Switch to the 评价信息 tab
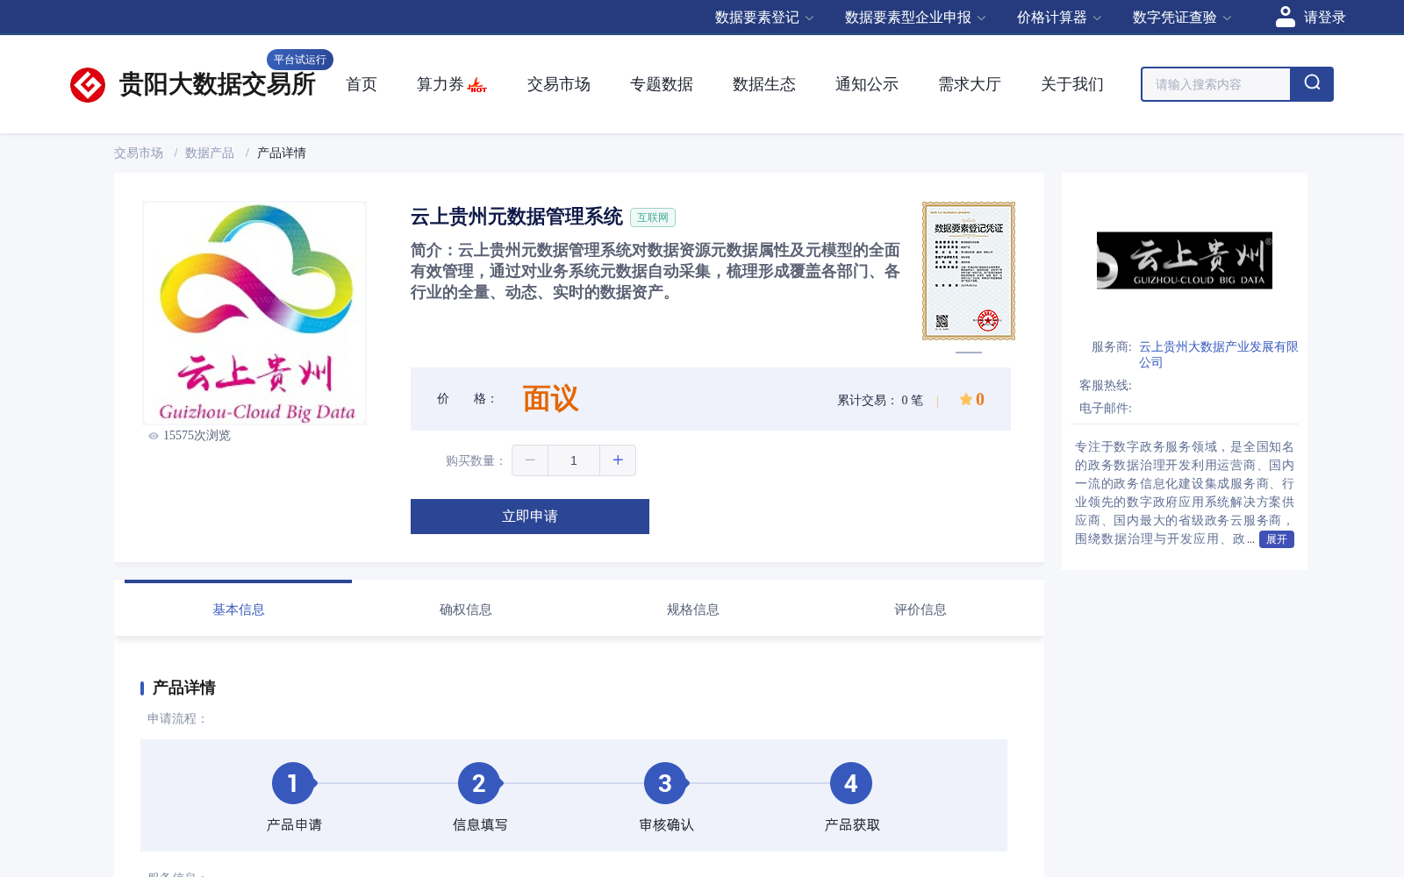 (920, 610)
